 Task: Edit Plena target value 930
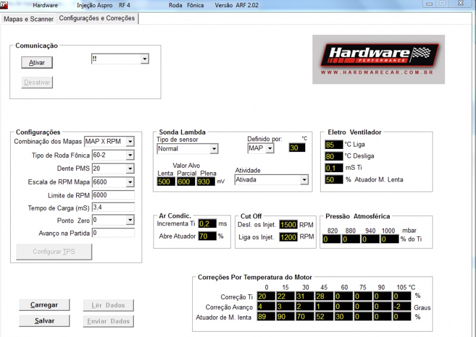[206, 182]
